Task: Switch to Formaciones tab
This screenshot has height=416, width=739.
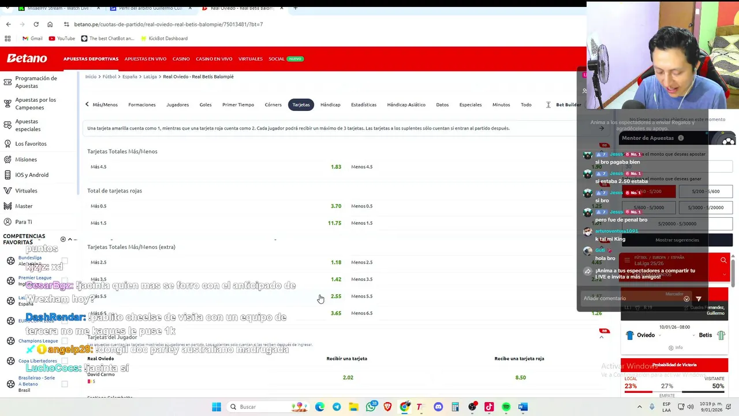Action: [142, 105]
